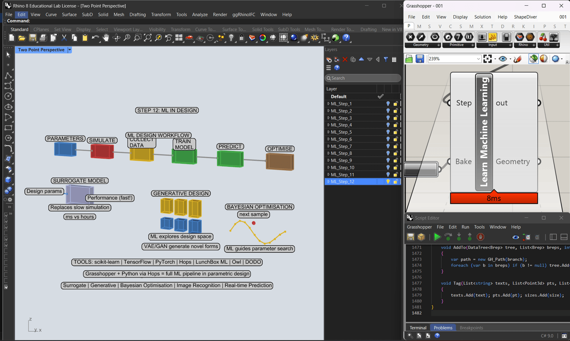Screen dimensions: 570x341
Task: Open the Analyze menu in Rhino
Action: point(199,14)
